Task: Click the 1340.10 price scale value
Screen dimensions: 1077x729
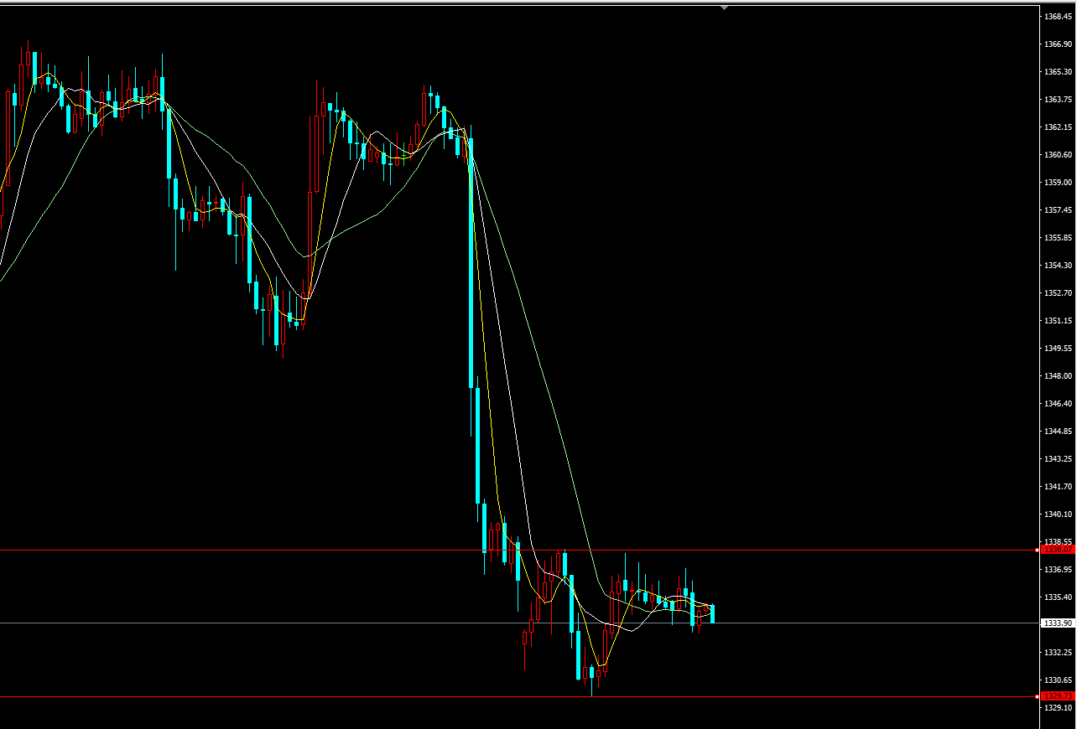Action: tap(1059, 514)
